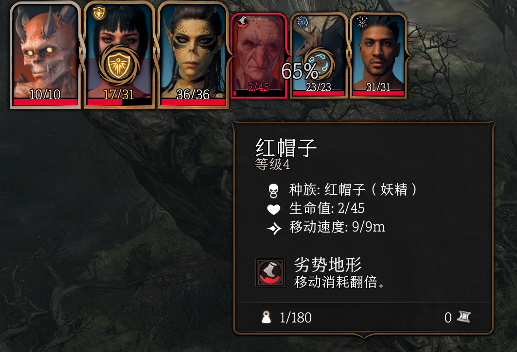The width and height of the screenshot is (517, 352).
Task: Click the eye status icon on the last portrait
Action: pos(362,22)
